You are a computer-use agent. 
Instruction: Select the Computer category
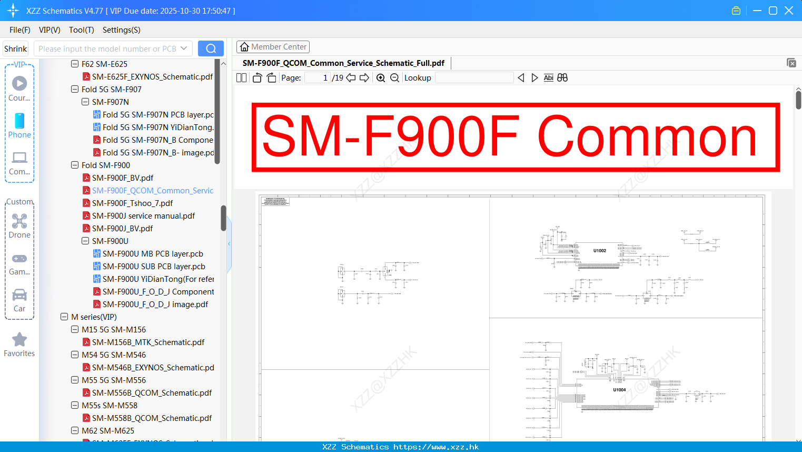pos(19,163)
